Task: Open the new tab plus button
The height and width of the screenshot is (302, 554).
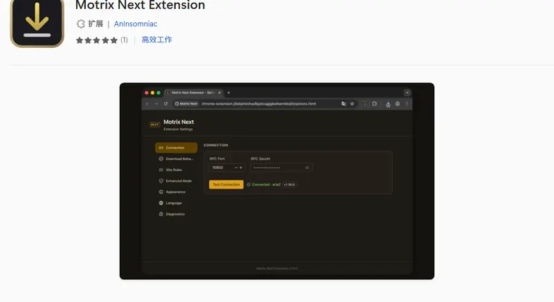Action: pyautogui.click(x=229, y=92)
